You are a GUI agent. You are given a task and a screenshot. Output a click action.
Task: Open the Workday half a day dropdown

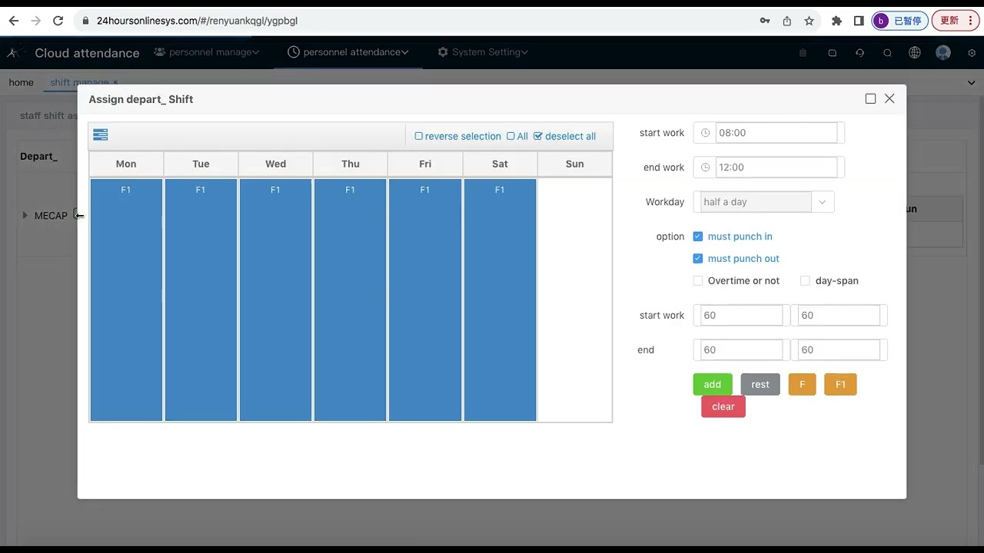point(763,202)
